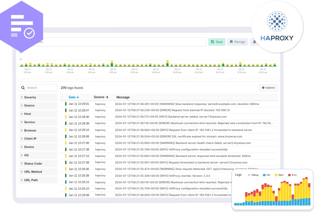Click log row dated Jan 11 10:28:38

coord(169,123)
